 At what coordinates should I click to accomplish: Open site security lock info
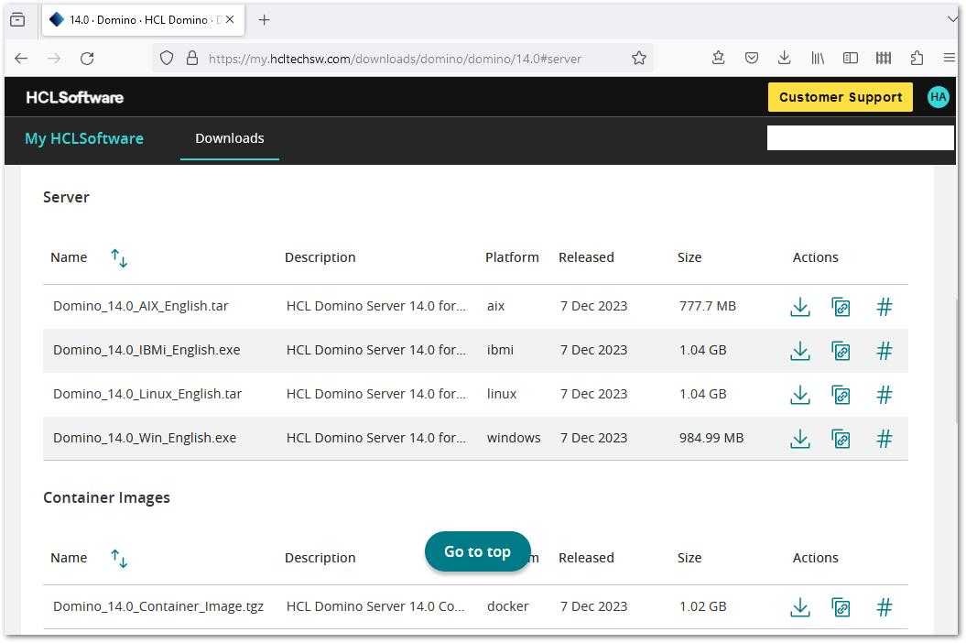click(192, 58)
